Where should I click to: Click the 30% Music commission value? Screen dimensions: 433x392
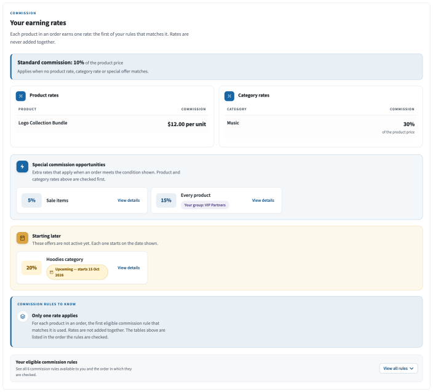(408, 124)
